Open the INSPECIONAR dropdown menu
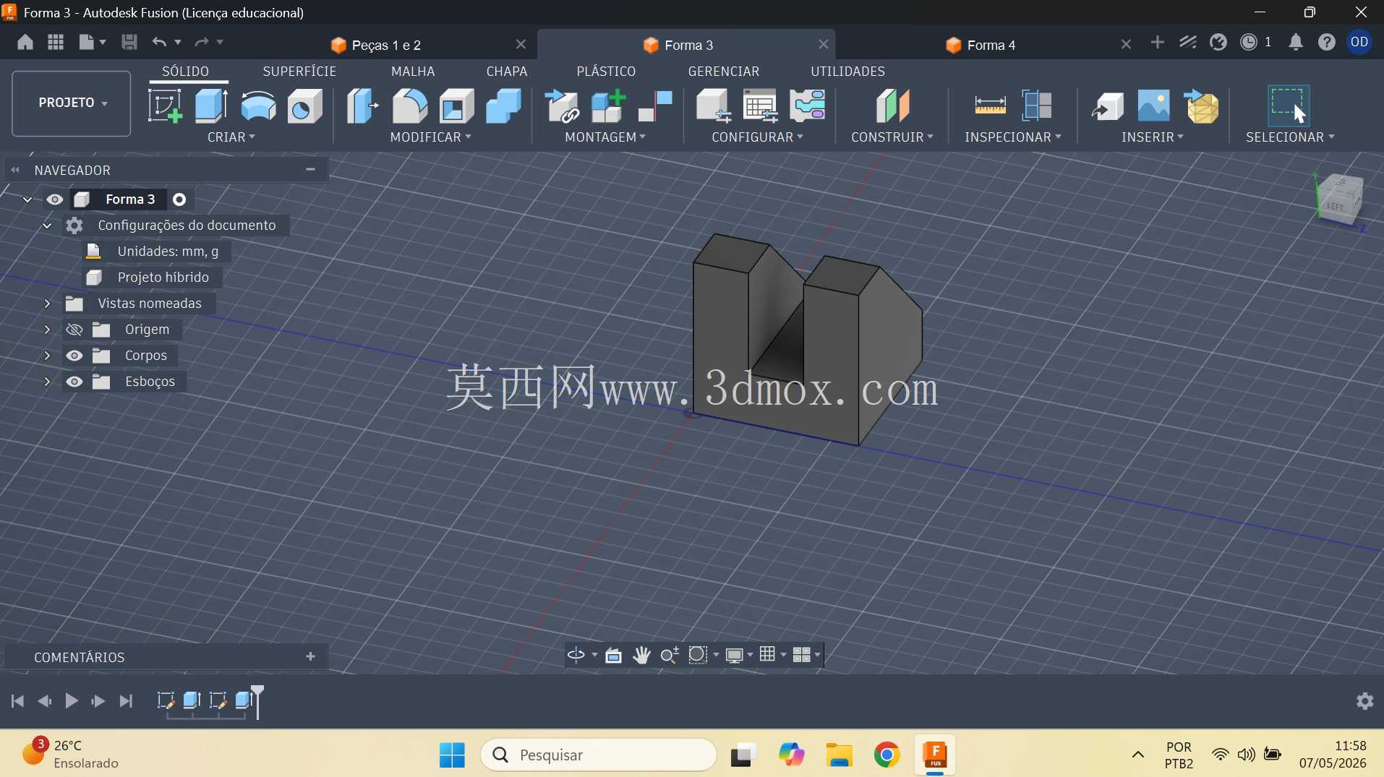The image size is (1384, 777). pyautogui.click(x=1013, y=137)
